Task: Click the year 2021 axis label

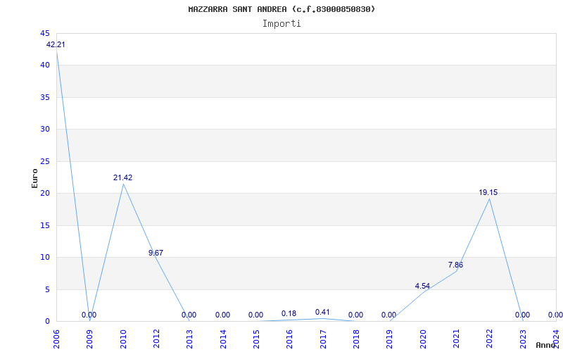Action: (x=456, y=339)
